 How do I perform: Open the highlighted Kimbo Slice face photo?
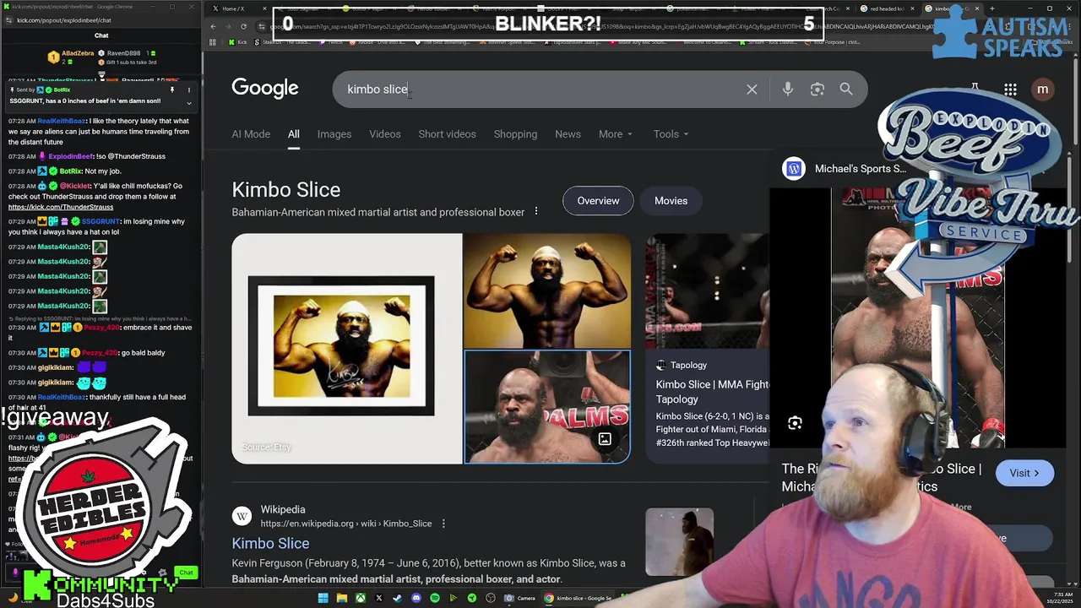point(546,407)
